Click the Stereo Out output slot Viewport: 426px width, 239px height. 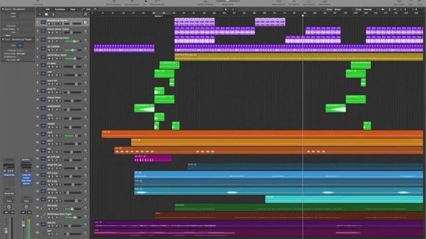(9, 193)
